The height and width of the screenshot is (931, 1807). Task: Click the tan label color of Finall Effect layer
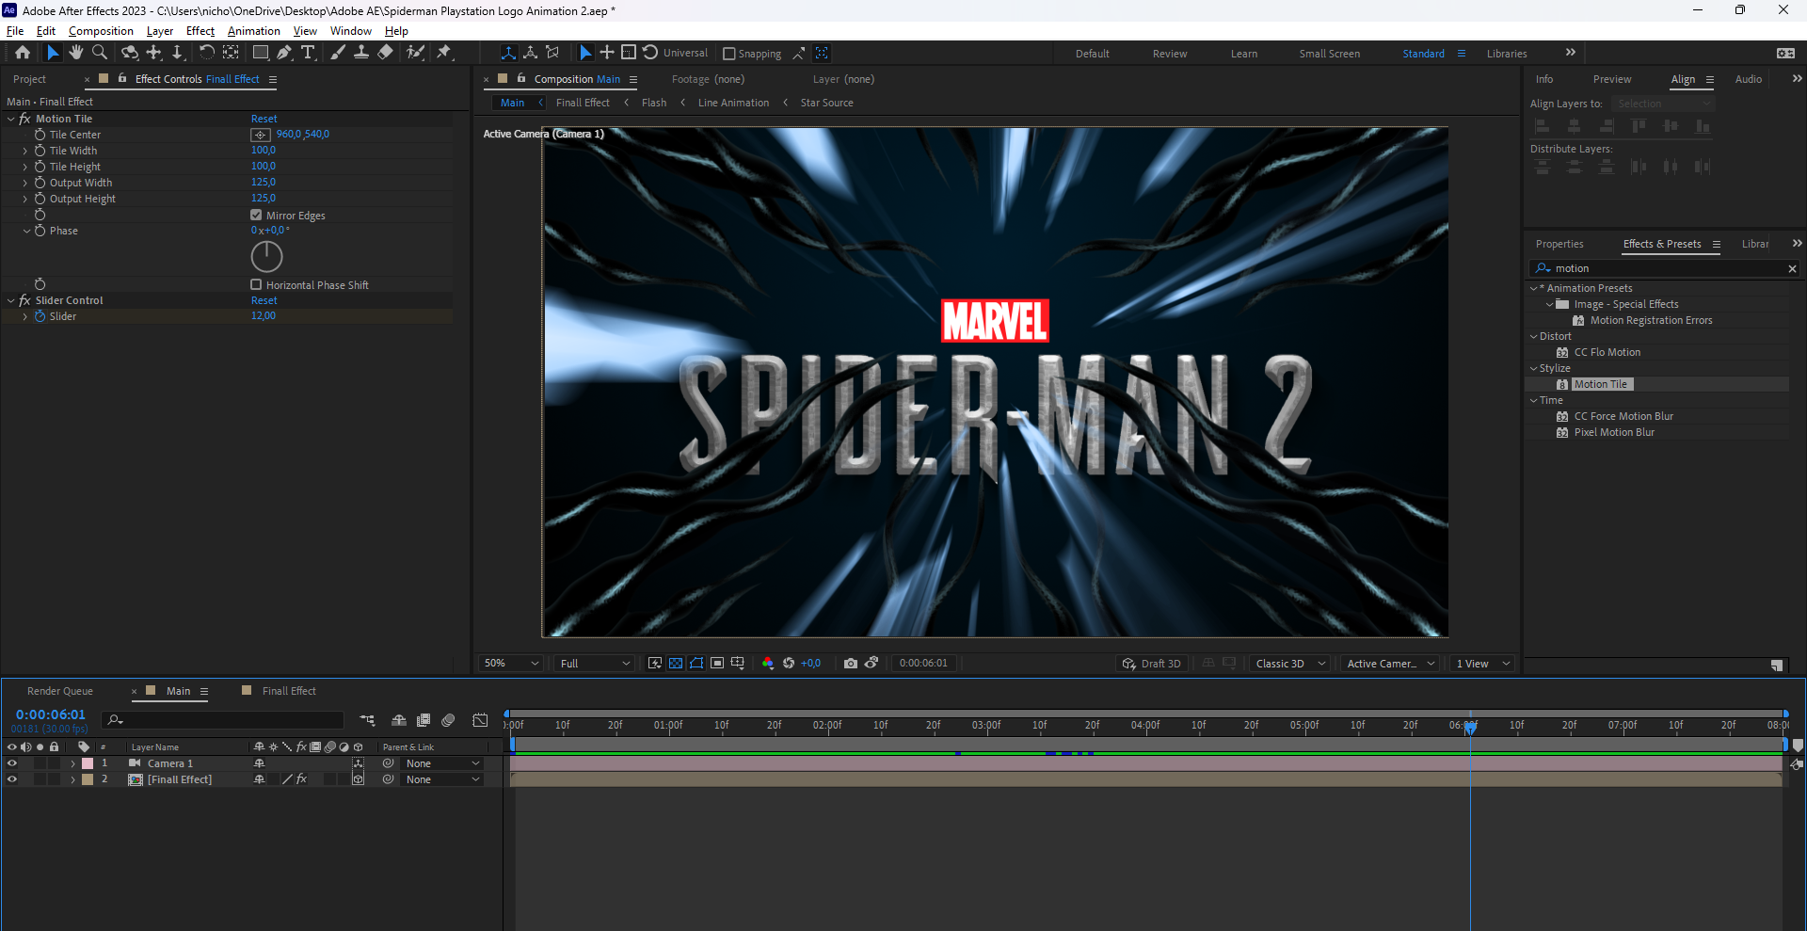(x=88, y=779)
